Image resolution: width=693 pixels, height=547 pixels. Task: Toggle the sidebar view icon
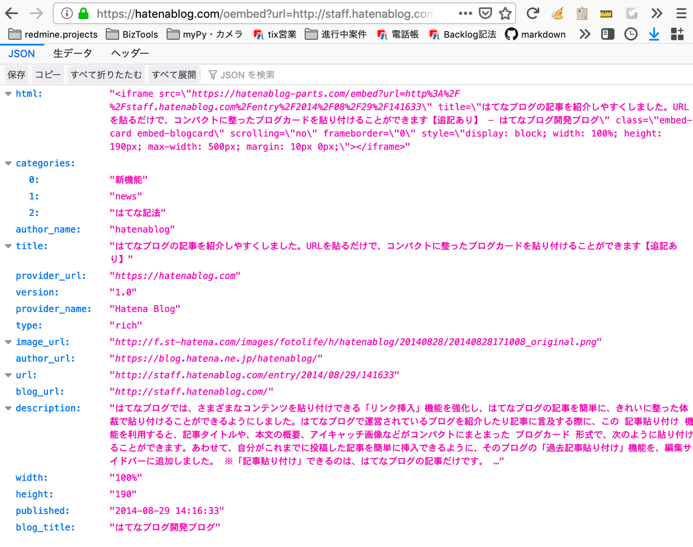click(608, 34)
